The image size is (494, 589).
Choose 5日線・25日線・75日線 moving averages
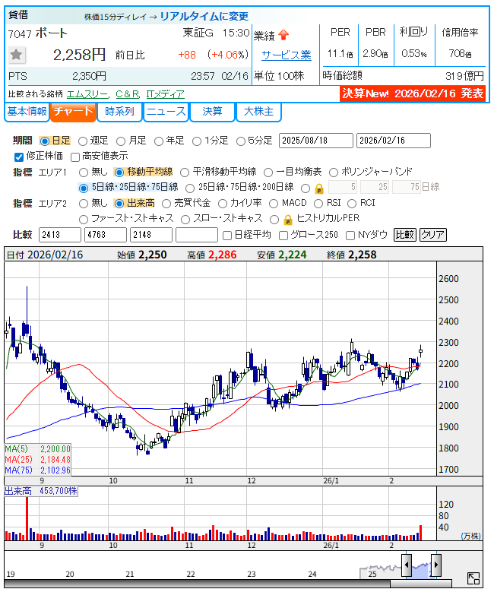pyautogui.click(x=84, y=188)
